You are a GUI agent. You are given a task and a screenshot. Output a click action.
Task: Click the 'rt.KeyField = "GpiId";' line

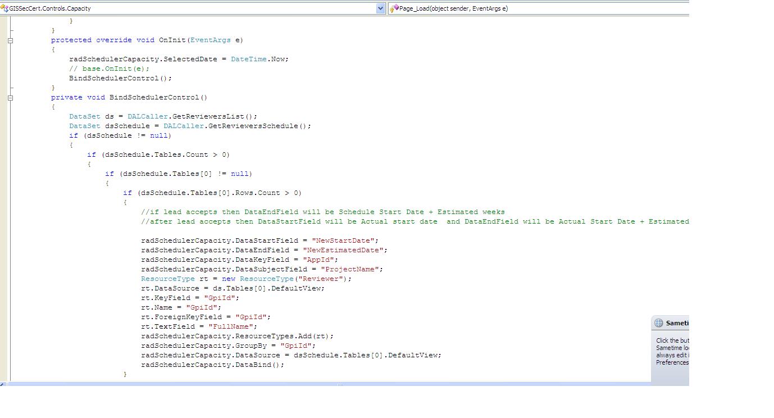(x=190, y=298)
